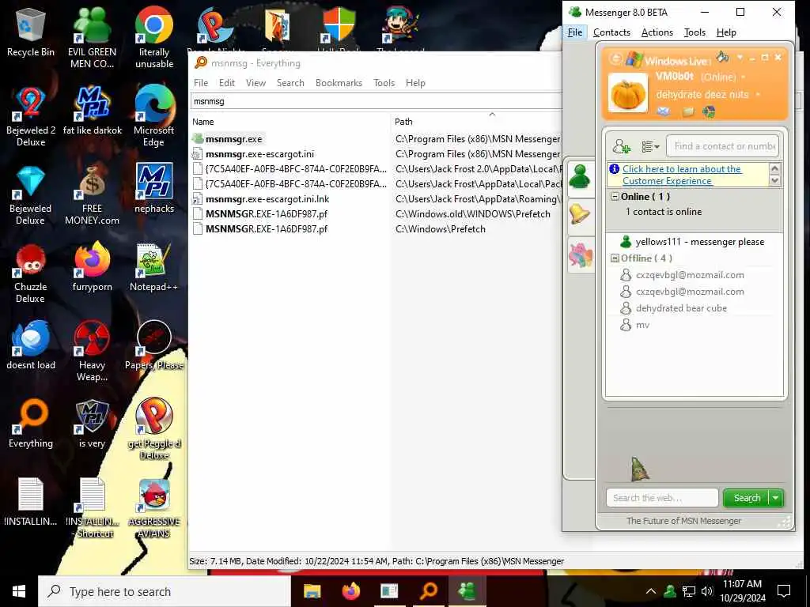Select the Chrome 'literally unusable' desktop icon
This screenshot has width=810, height=607.
[154, 38]
